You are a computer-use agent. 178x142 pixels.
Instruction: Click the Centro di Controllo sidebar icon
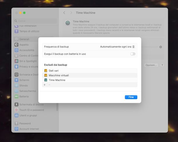click(x=16, y=56)
